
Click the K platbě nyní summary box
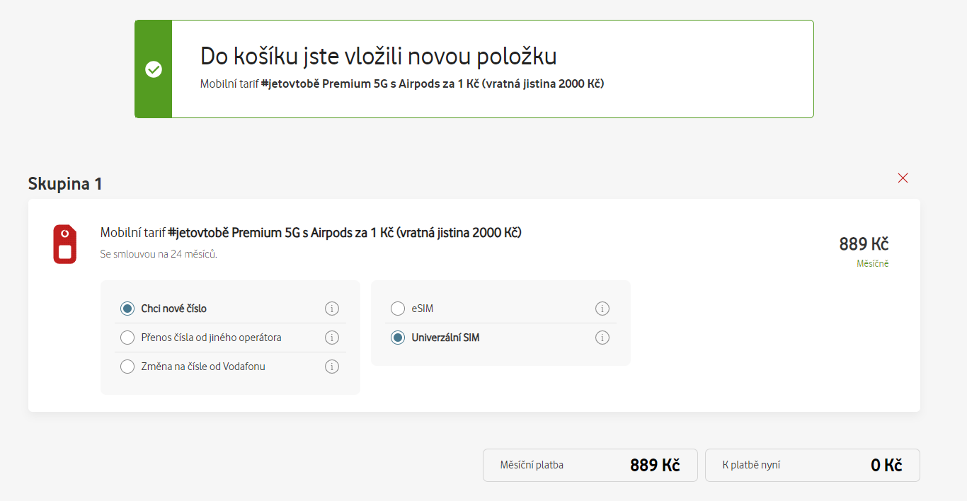click(813, 465)
